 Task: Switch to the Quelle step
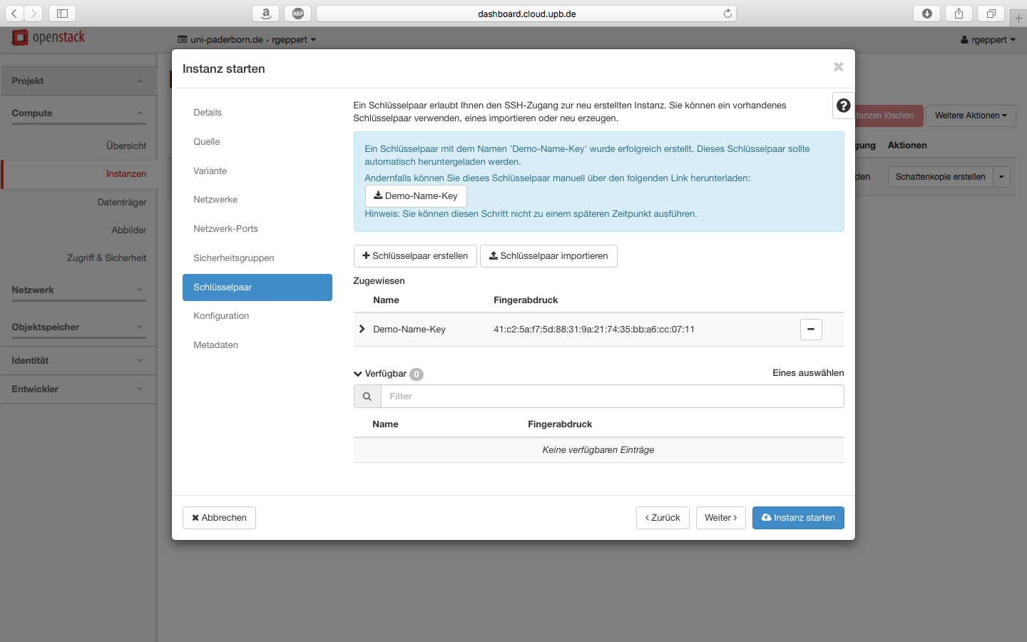[257, 142]
